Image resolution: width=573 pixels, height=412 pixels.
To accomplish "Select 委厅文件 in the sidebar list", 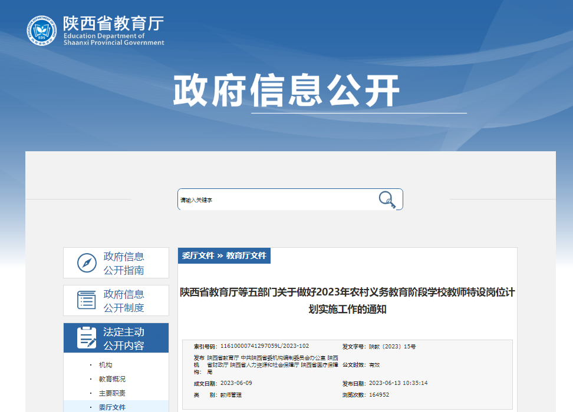I will tap(112, 407).
